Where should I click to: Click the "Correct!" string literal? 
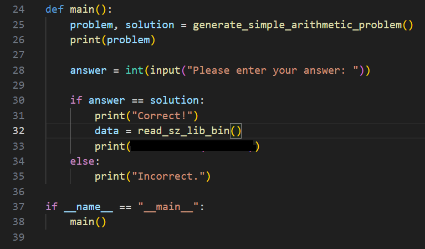(x=162, y=116)
